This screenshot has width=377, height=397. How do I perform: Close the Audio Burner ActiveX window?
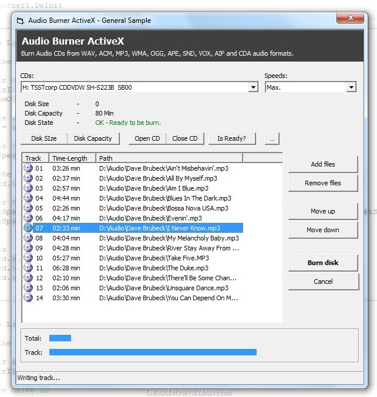tap(351, 18)
